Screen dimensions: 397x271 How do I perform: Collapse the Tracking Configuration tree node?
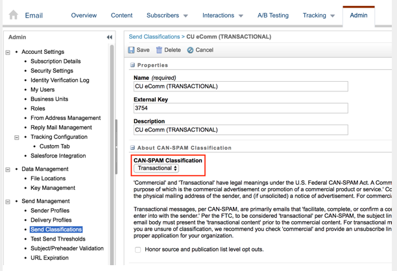tap(17, 137)
